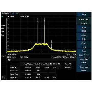
Task: Click the battery status icon
Action: [x=18, y=13]
